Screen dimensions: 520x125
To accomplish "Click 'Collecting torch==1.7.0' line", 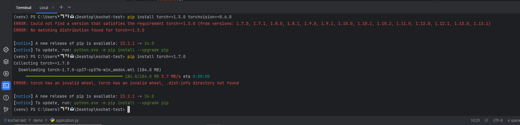I will pos(41,63).
